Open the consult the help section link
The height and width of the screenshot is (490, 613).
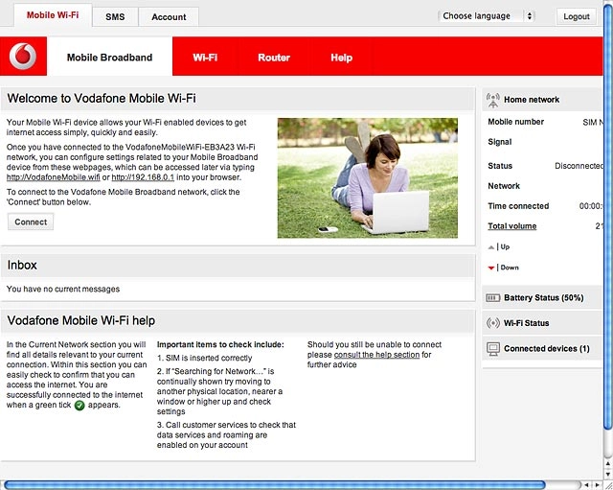coord(376,355)
